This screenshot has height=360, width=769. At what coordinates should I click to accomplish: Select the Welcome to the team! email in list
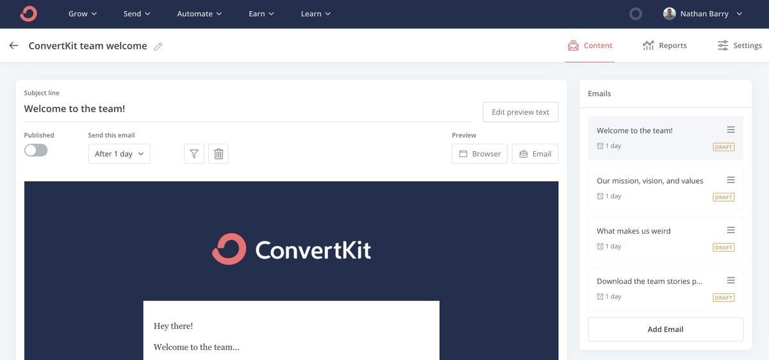coord(666,138)
